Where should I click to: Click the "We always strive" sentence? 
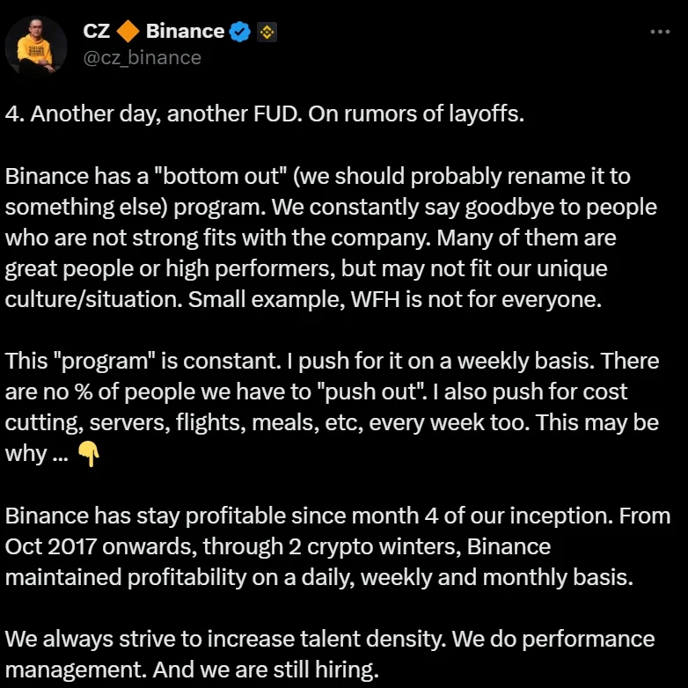225,640
